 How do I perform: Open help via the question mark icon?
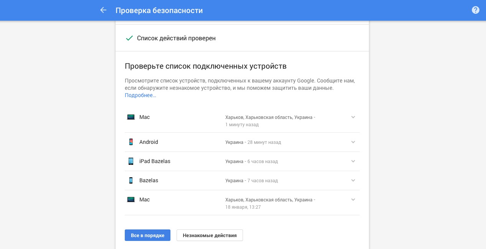point(476,10)
